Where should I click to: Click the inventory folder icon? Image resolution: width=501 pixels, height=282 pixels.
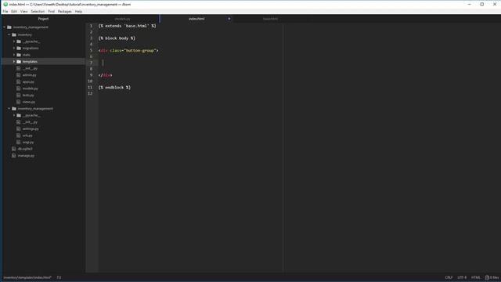(x=14, y=34)
